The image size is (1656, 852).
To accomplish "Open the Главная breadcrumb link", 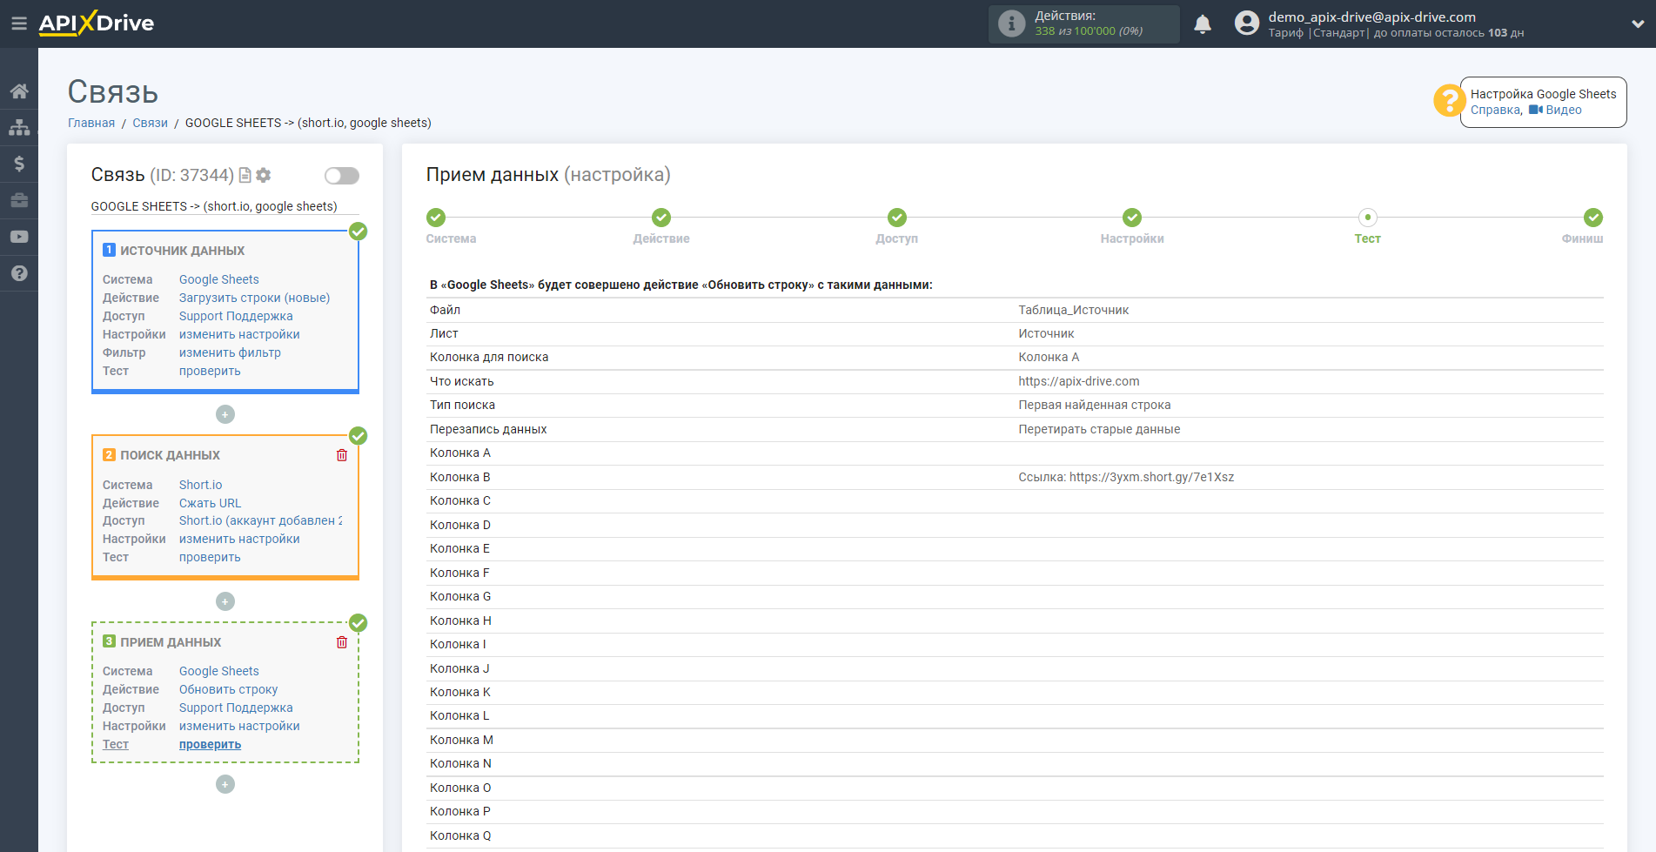I will coord(91,123).
